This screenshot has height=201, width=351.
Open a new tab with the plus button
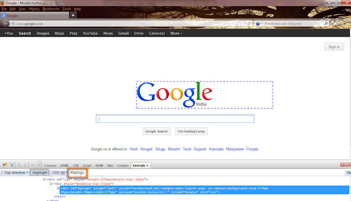tap(73, 15)
